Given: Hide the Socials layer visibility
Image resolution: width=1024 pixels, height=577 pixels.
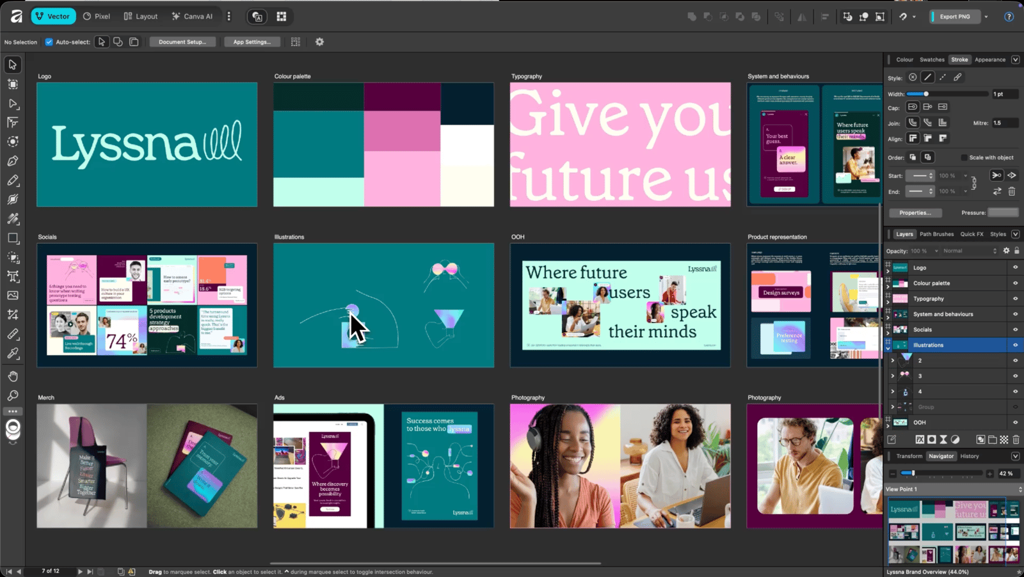Looking at the screenshot, I should point(1015,329).
